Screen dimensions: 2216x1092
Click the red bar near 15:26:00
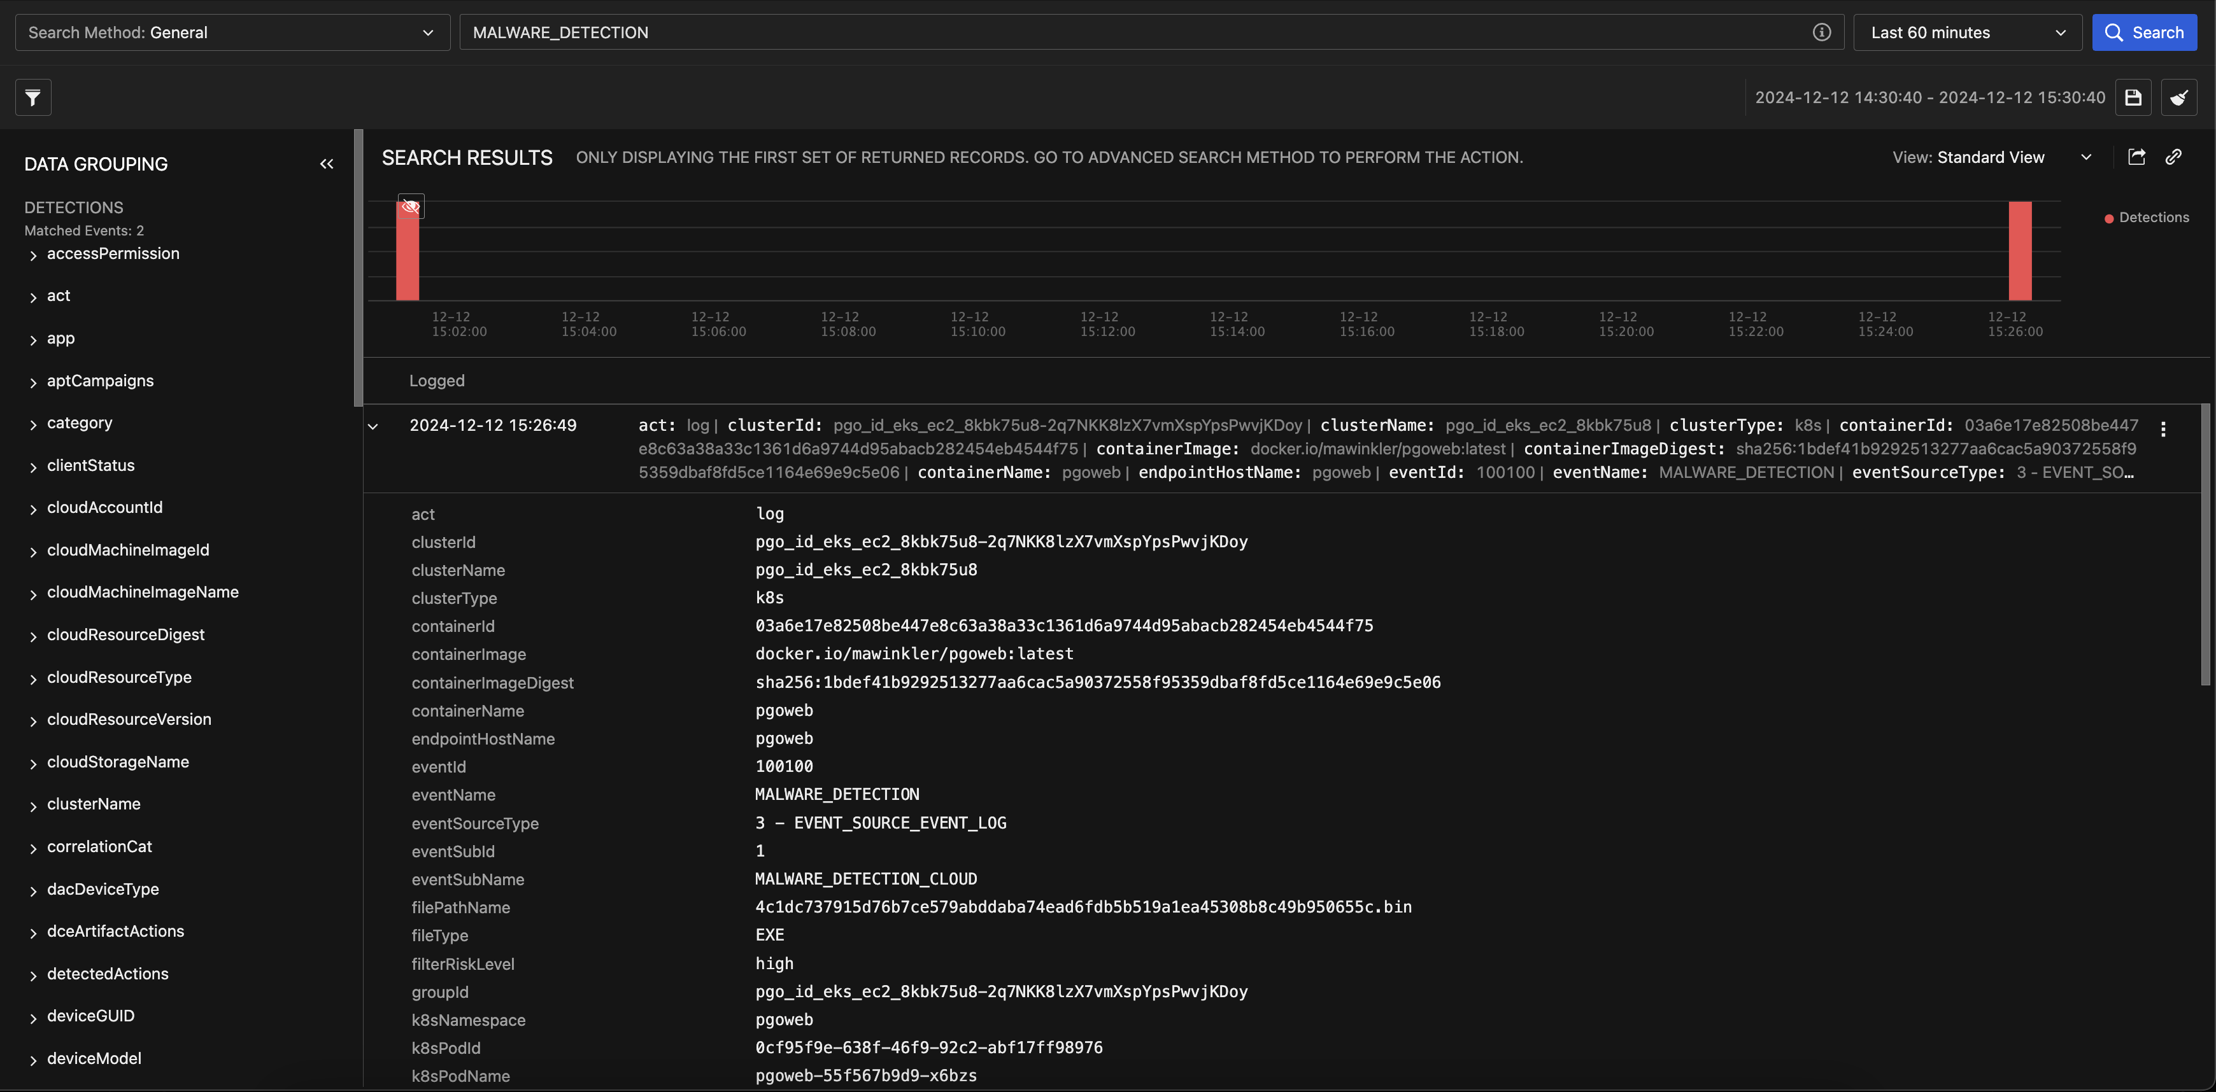2019,251
